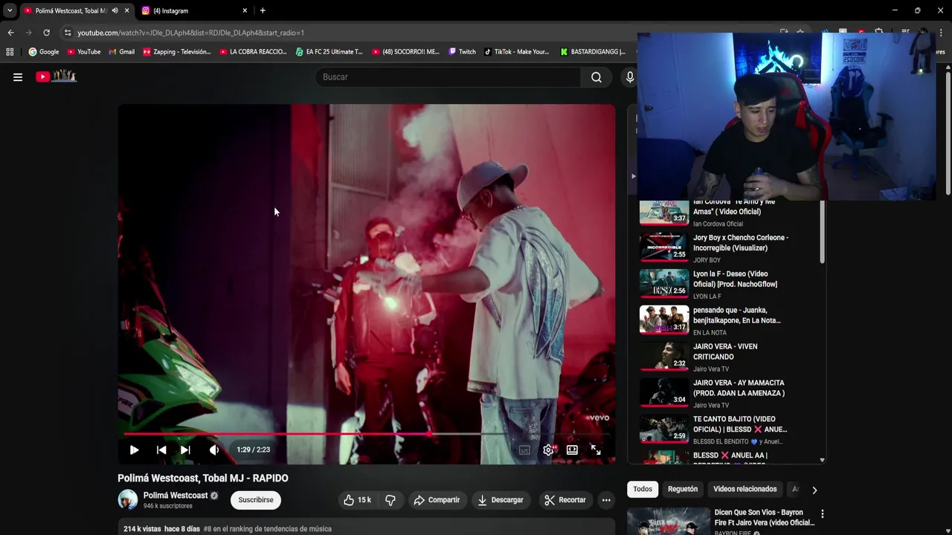
Task: Go back in browser history
Action: [x=10, y=33]
